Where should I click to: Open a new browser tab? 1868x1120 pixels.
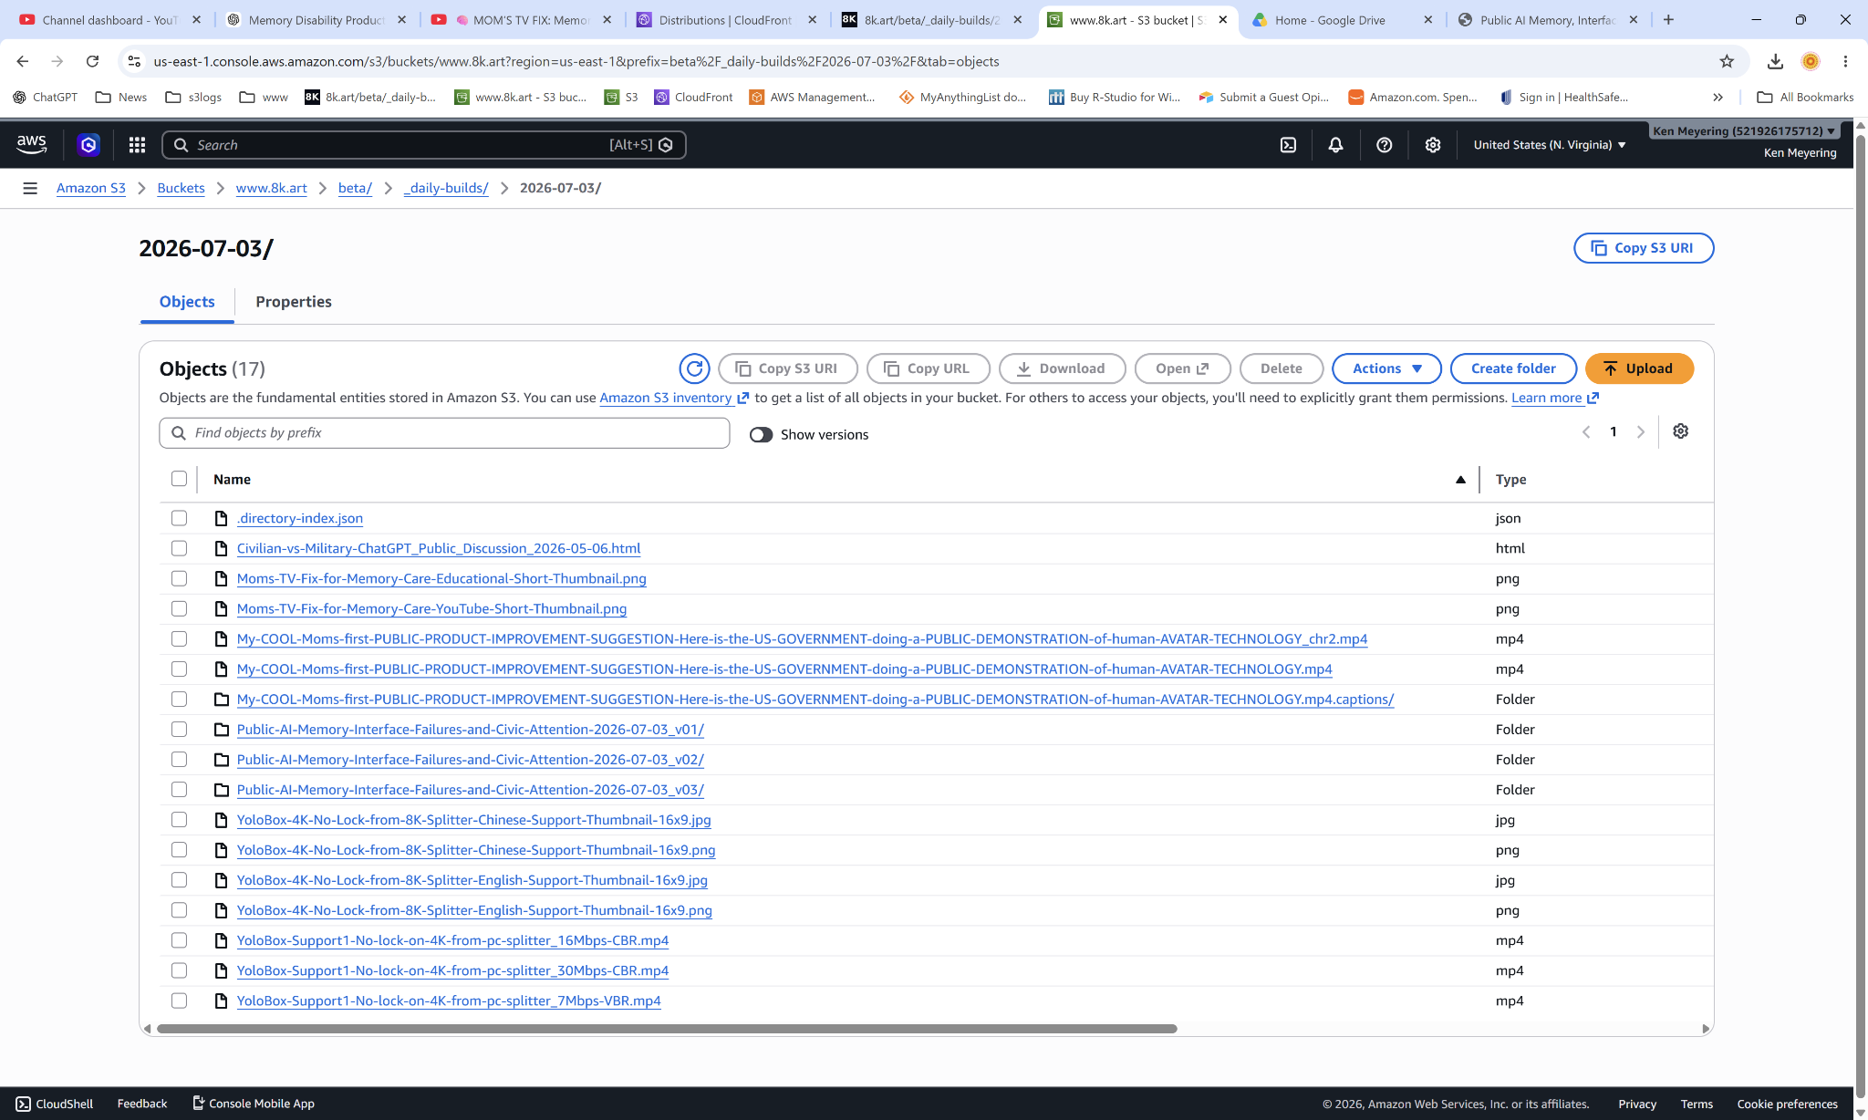pos(1668,19)
